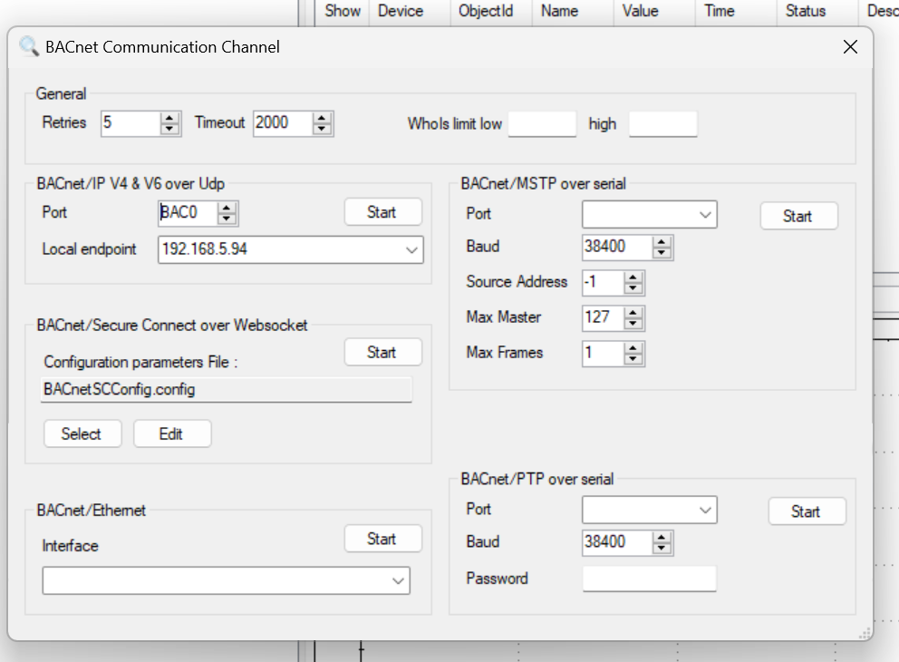Decrease the Max Master value
Image resolution: width=899 pixels, height=662 pixels.
633,324
